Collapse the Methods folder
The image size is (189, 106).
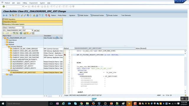tap(5, 44)
